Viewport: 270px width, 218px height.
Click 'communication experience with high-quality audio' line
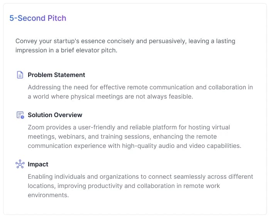click(x=135, y=146)
